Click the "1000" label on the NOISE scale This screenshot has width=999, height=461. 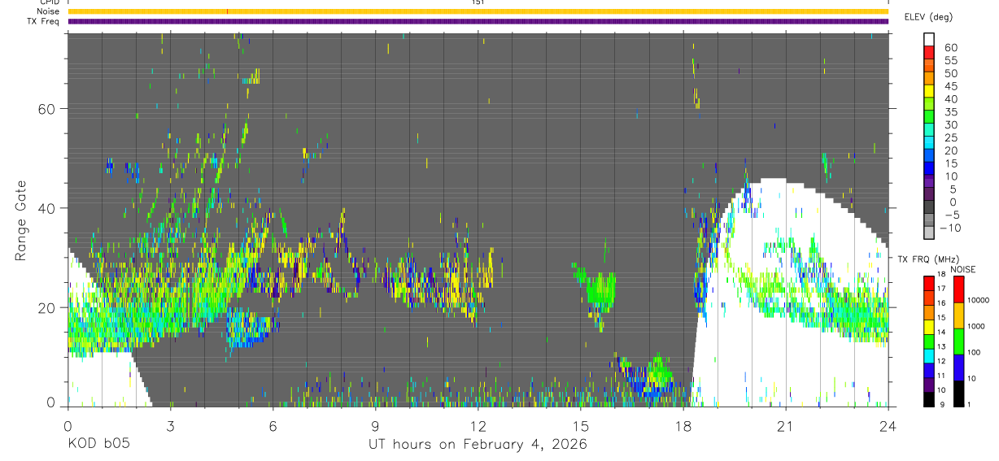975,326
